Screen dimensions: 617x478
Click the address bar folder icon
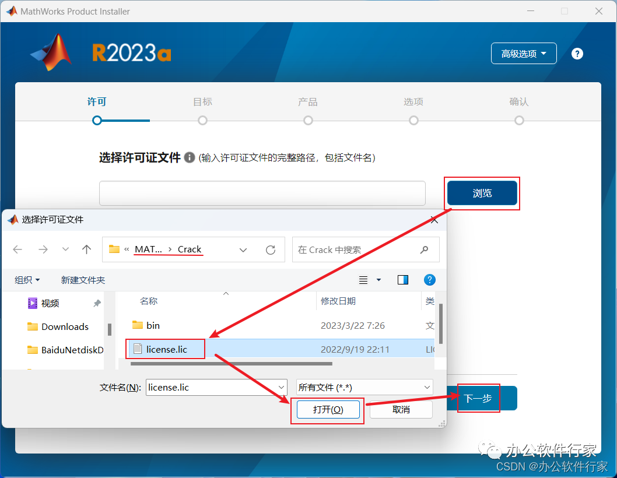click(114, 249)
